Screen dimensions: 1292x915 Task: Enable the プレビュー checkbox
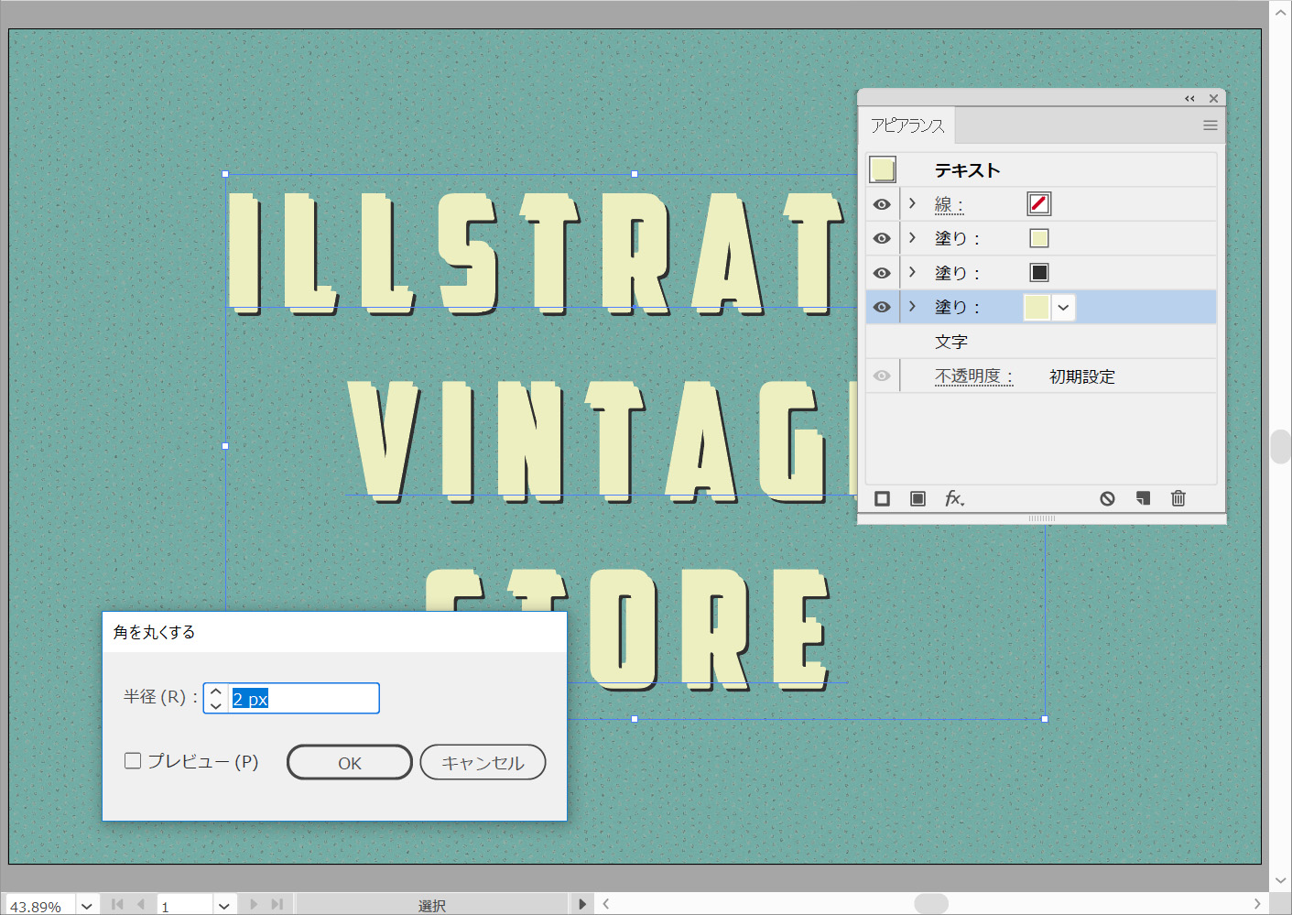(x=134, y=761)
